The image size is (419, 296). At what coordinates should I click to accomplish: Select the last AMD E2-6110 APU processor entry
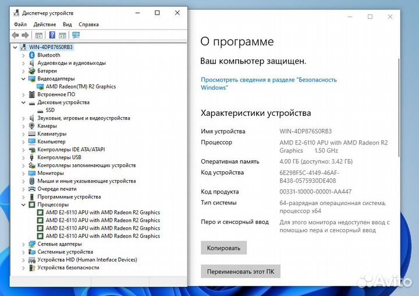[x=102, y=236]
